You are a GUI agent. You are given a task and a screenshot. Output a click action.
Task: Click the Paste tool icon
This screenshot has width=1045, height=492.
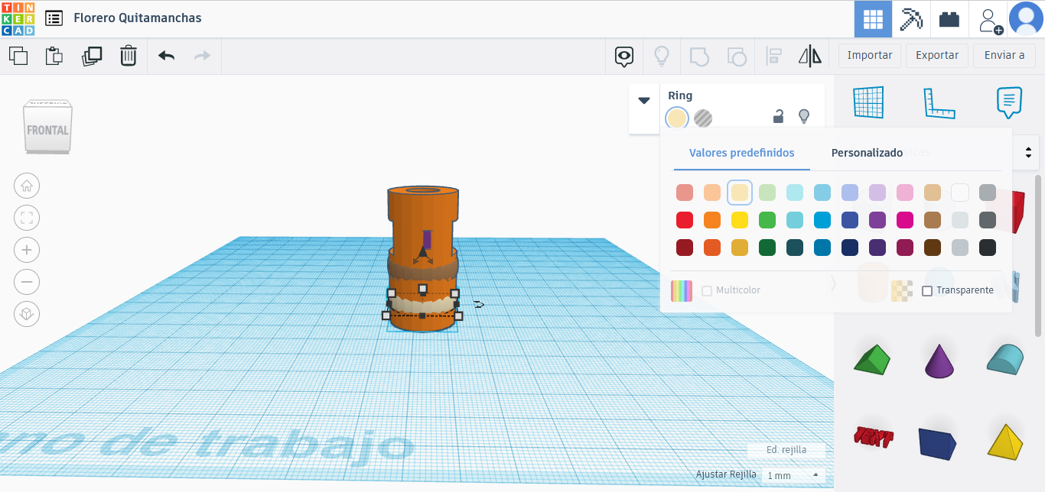click(x=54, y=56)
